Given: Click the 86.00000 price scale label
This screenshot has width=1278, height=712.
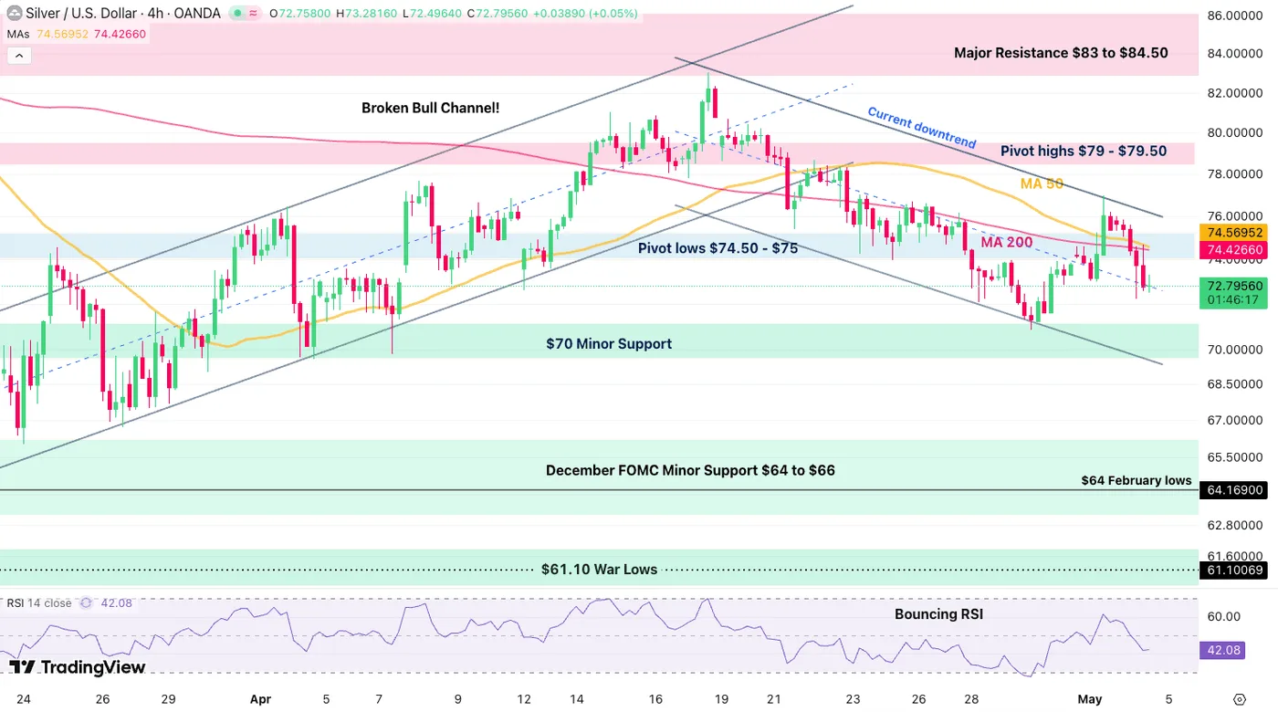Looking at the screenshot, I should pyautogui.click(x=1236, y=16).
